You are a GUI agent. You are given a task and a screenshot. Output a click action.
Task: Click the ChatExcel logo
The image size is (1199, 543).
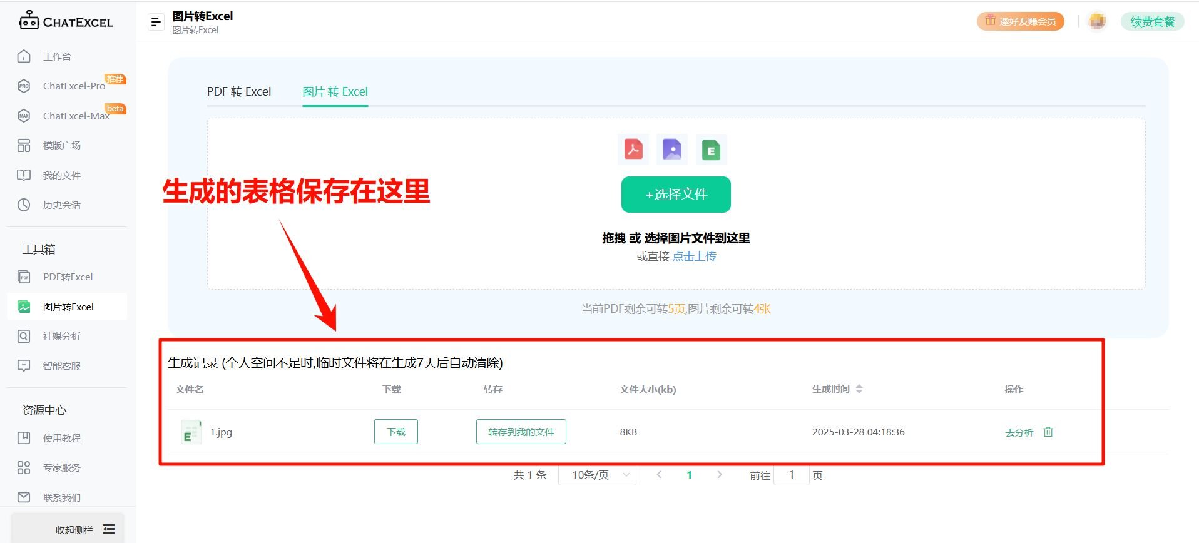pos(66,21)
